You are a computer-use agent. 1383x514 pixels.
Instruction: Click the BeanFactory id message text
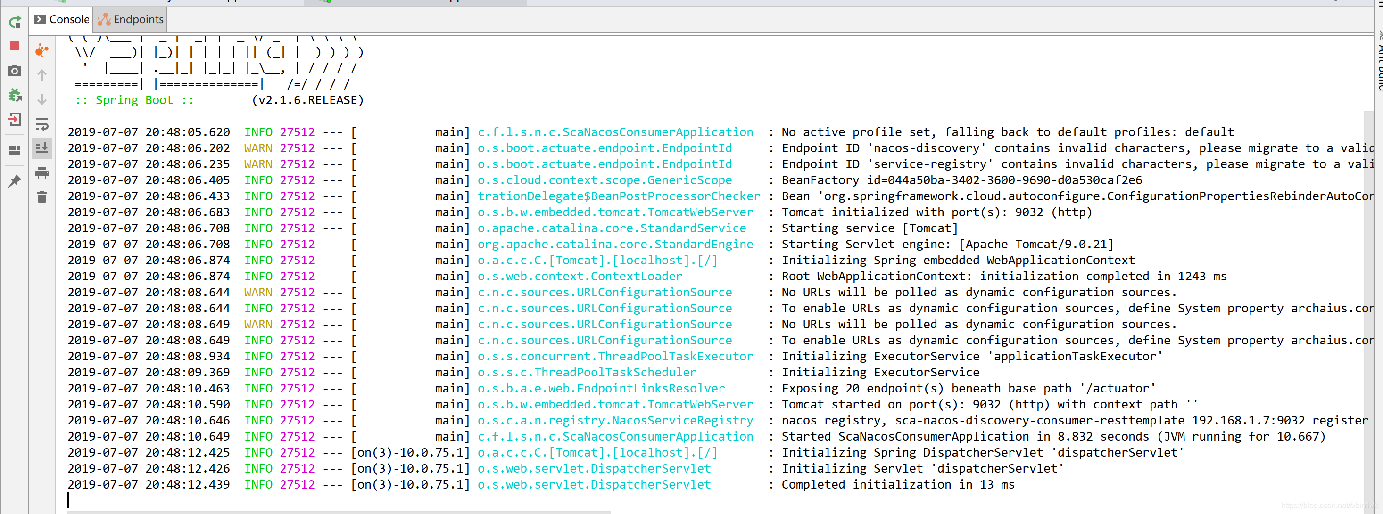coord(961,180)
